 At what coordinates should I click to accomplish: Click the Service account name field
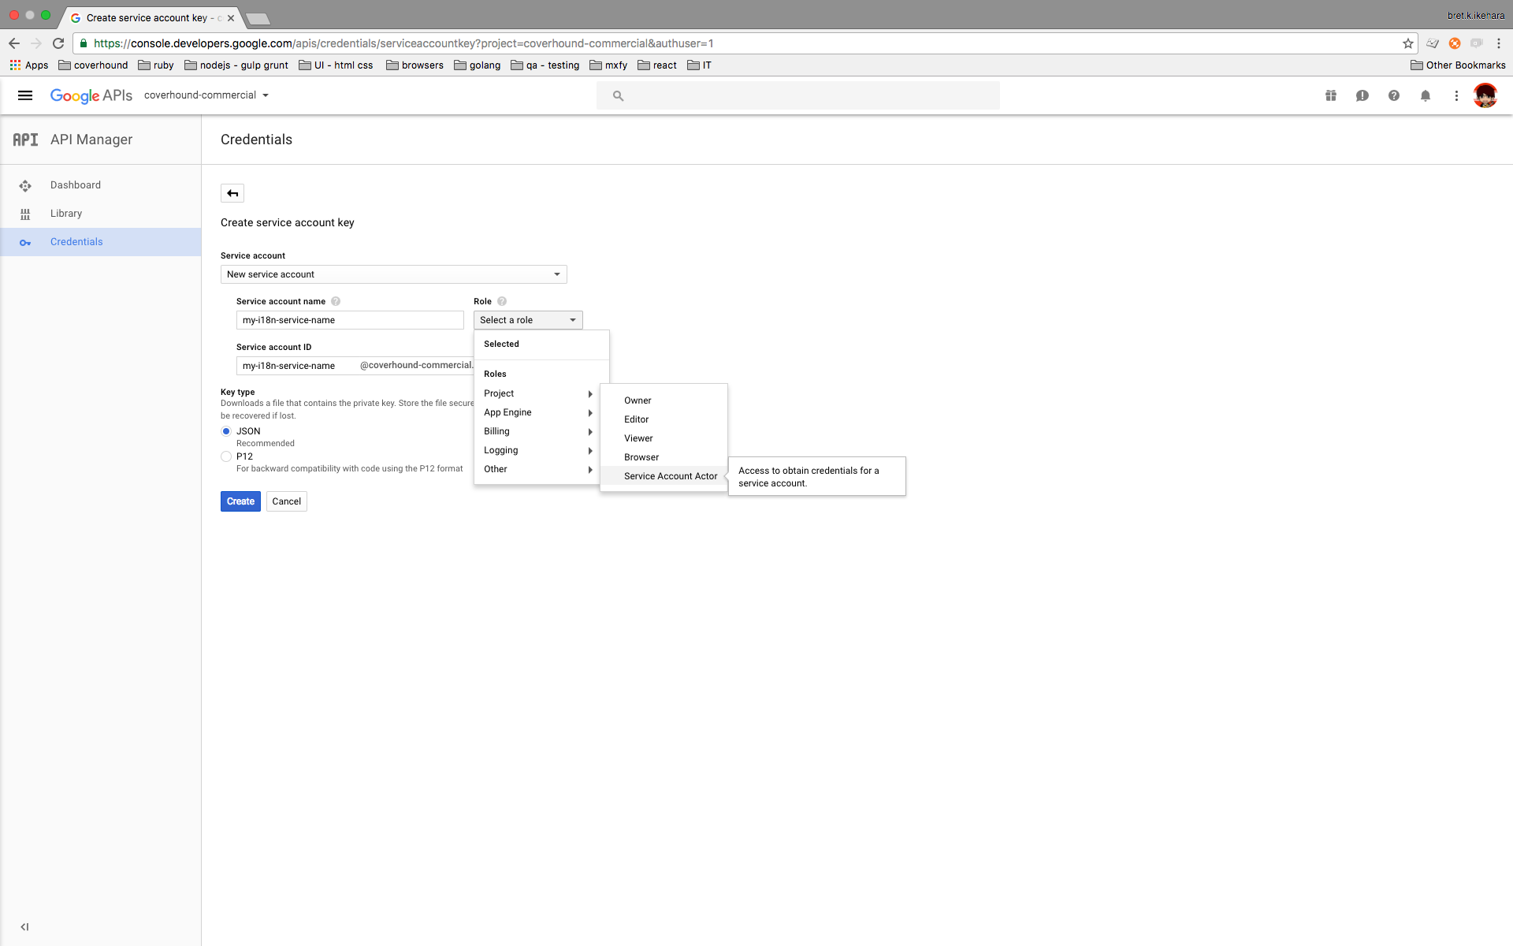click(x=350, y=320)
